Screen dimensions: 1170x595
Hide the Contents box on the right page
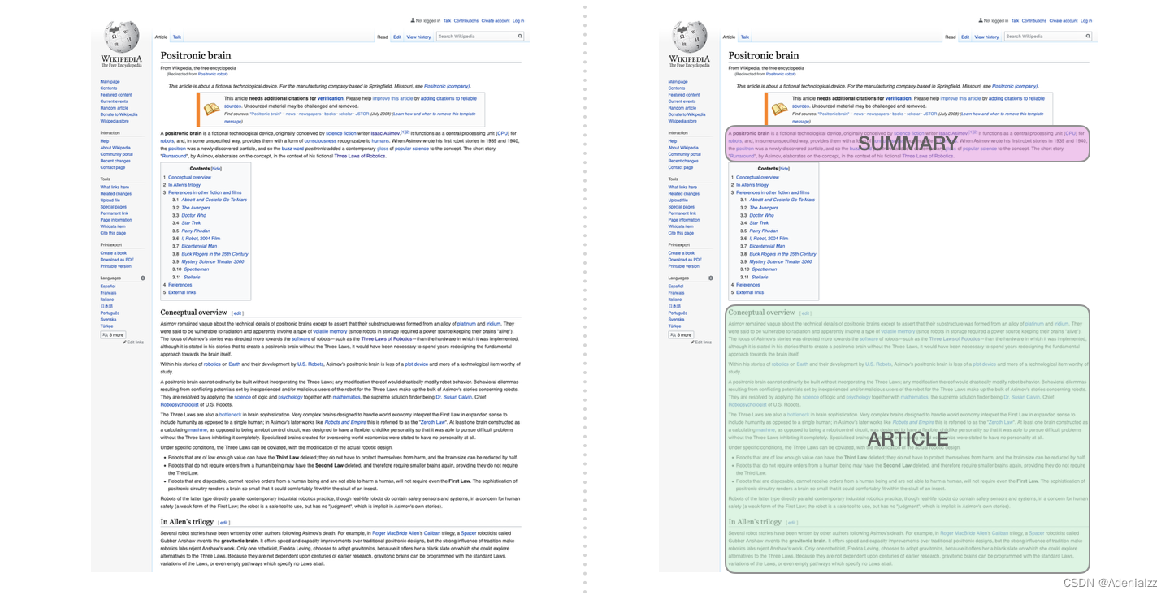pyautogui.click(x=784, y=169)
